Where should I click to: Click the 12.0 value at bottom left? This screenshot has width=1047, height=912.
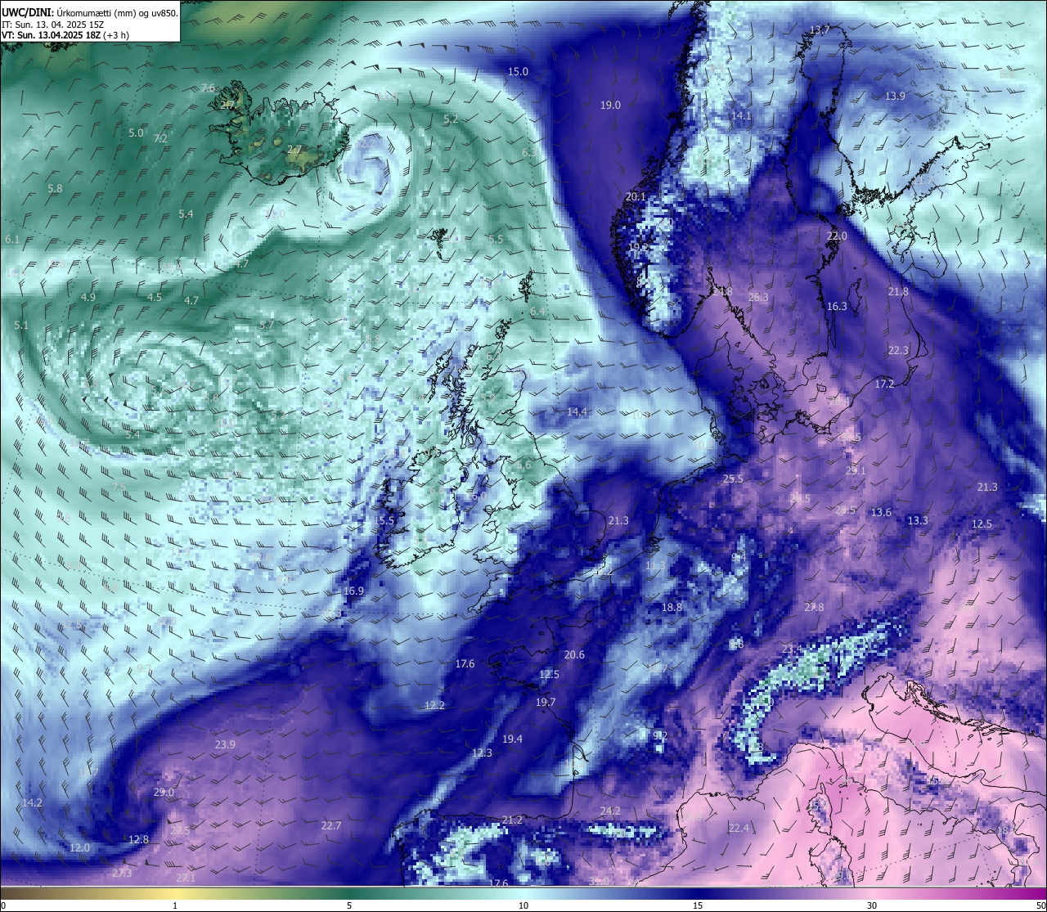click(79, 848)
